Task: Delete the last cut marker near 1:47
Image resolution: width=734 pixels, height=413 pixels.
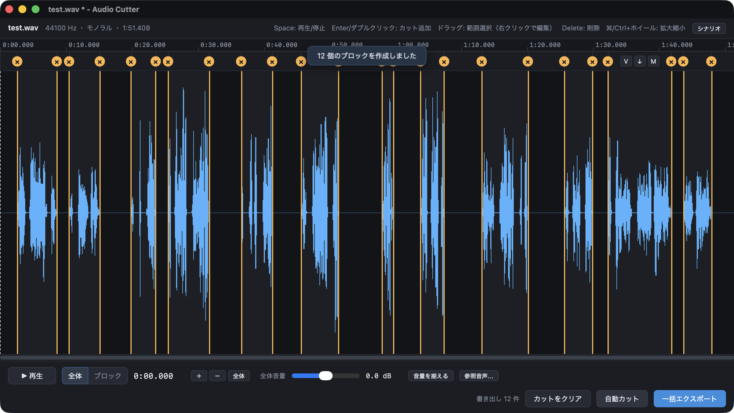Action: tap(711, 62)
